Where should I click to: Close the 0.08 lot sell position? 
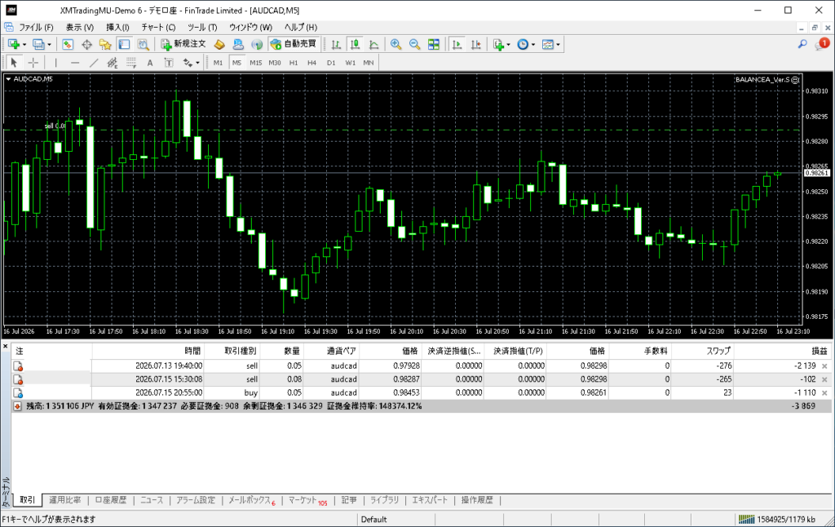coord(824,379)
